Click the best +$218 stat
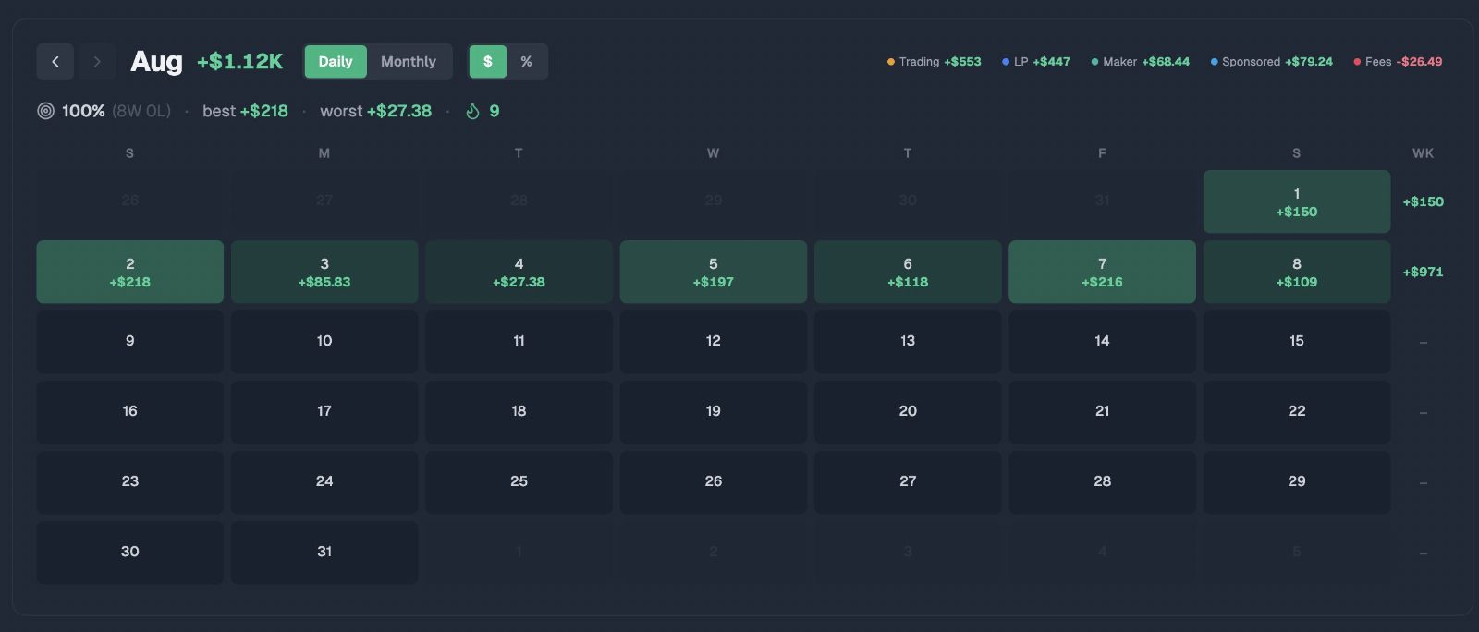This screenshot has width=1479, height=632. [245, 111]
